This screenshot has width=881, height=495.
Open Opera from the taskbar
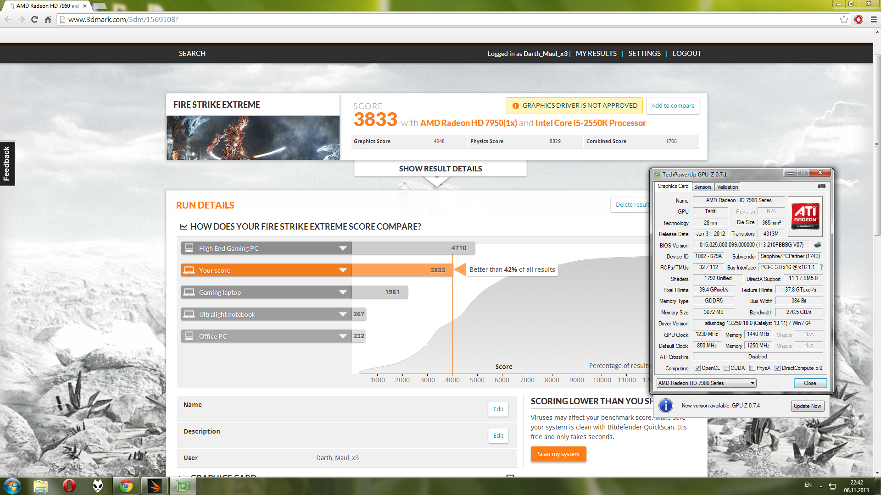(x=69, y=486)
